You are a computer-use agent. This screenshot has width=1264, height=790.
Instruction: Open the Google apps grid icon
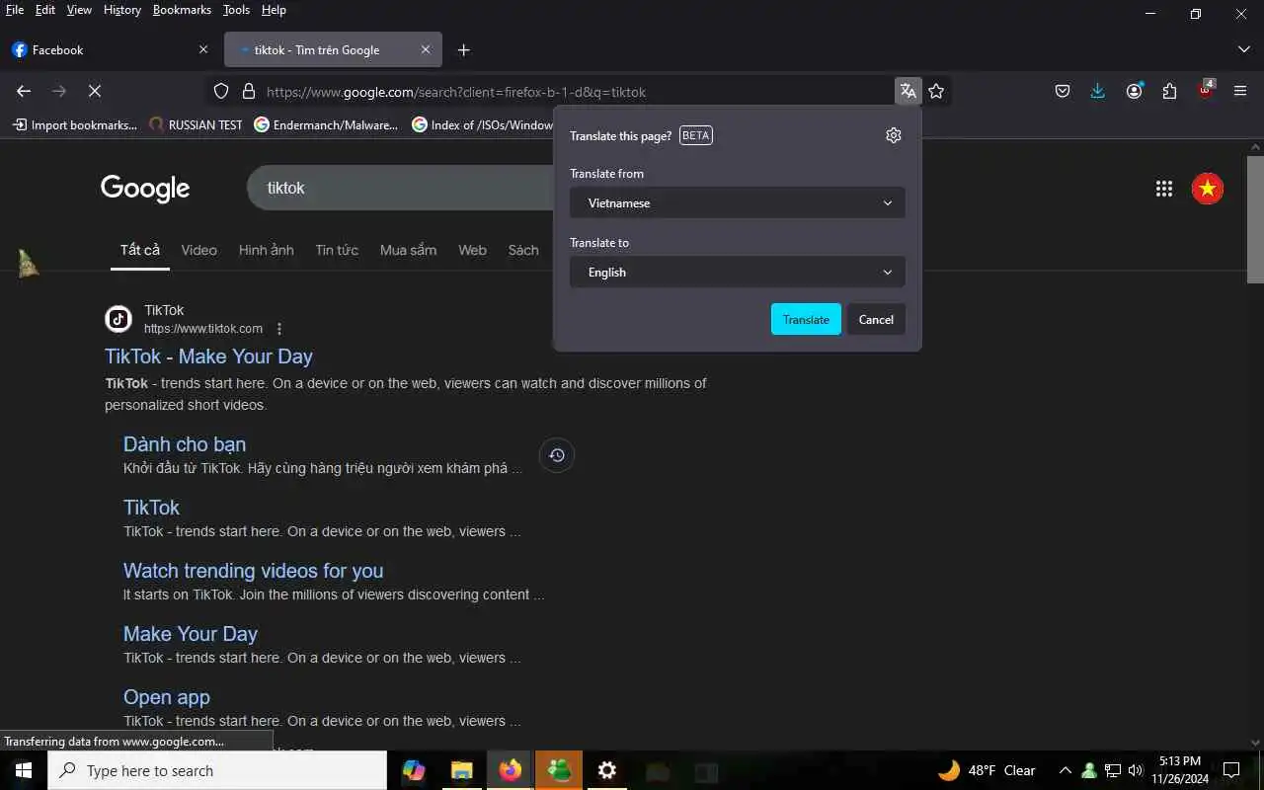point(1164,189)
